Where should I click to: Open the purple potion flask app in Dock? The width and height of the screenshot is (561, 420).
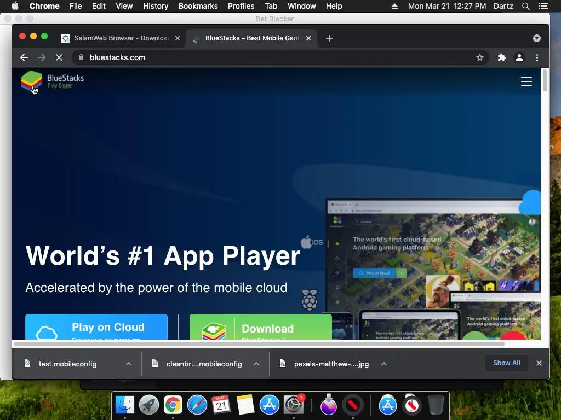tap(329, 405)
